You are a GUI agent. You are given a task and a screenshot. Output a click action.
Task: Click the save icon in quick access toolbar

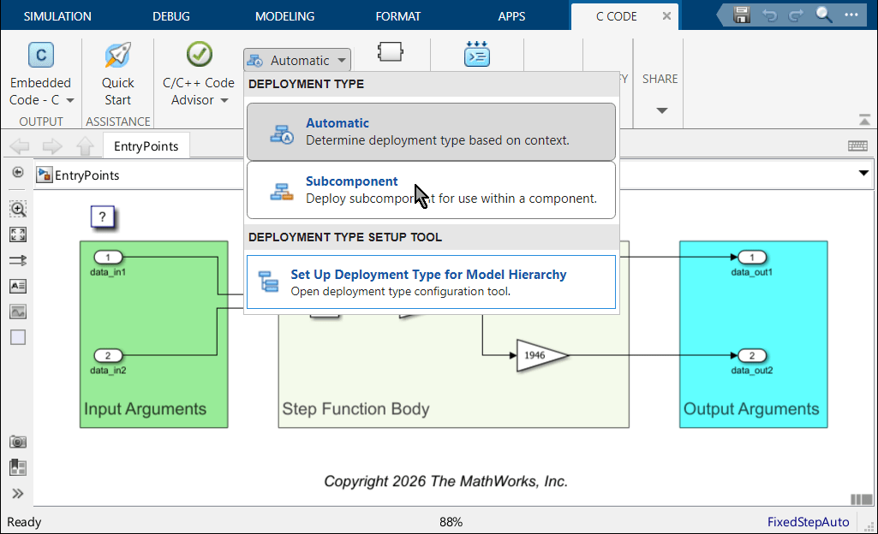pyautogui.click(x=740, y=15)
